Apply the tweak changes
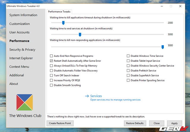Viewport: 190px width, 132px height. coord(175,123)
